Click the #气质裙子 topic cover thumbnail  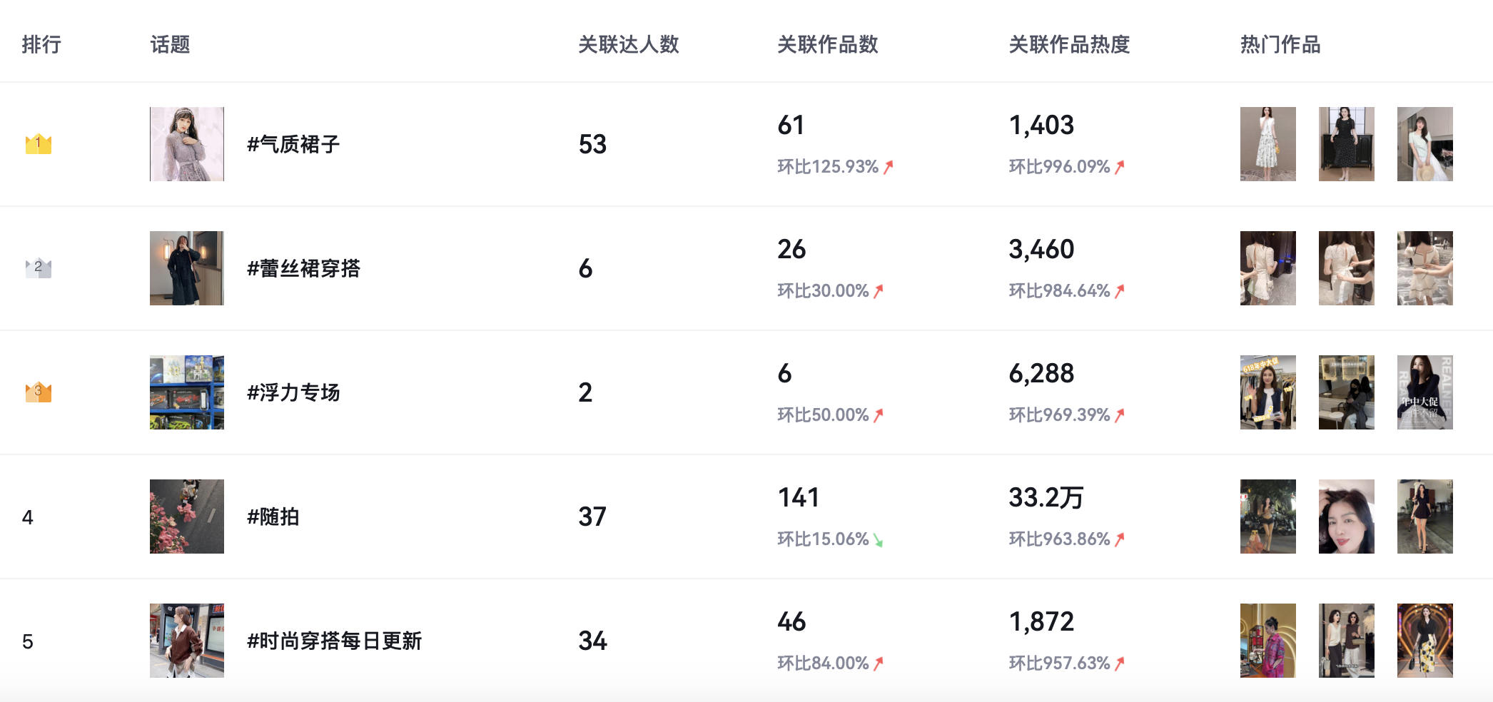(x=187, y=144)
